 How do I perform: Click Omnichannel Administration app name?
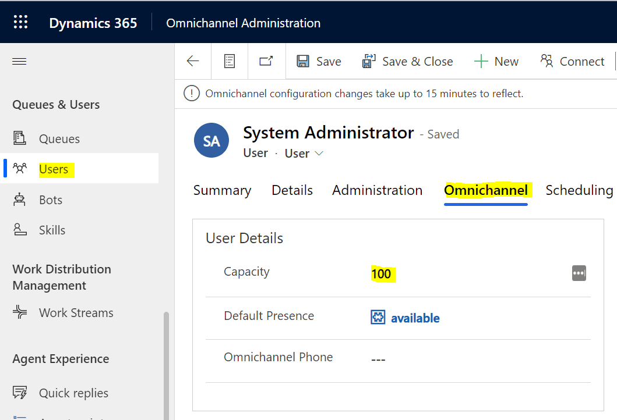tap(243, 23)
